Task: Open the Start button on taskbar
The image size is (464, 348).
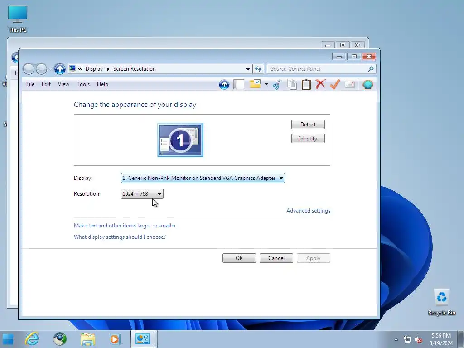Action: [x=8, y=339]
